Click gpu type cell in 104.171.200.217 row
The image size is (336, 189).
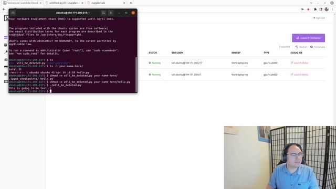[270, 63]
